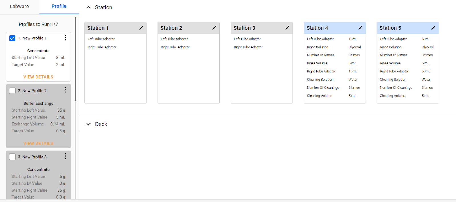Click the Station 2 edit pencil
The height and width of the screenshot is (202, 456).
click(x=214, y=28)
